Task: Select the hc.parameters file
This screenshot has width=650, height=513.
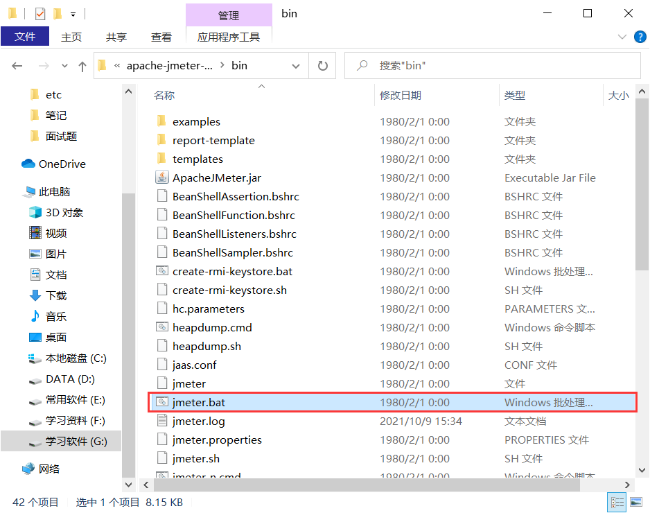Action: pos(392,308)
